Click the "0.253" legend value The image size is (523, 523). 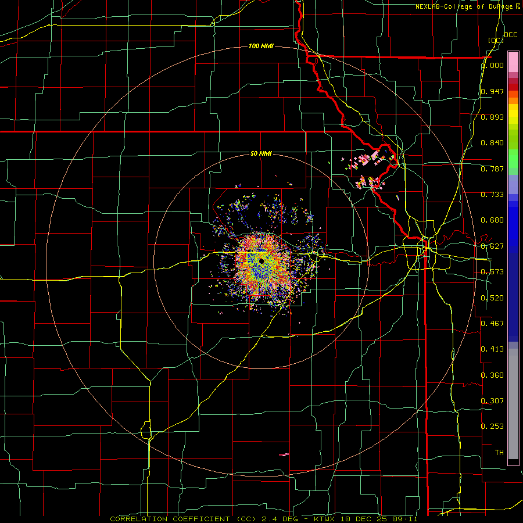coord(492,427)
